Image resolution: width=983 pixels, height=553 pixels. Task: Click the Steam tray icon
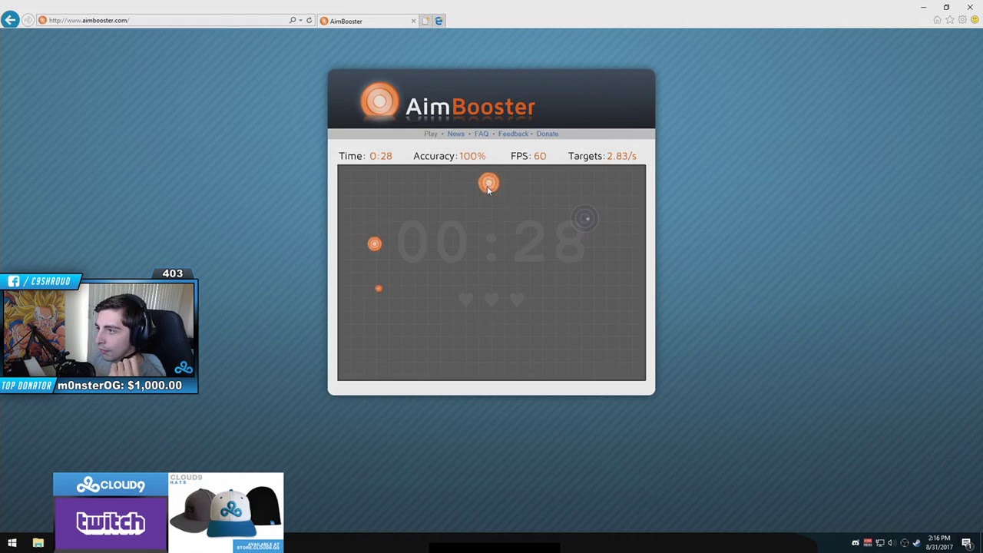(x=916, y=543)
